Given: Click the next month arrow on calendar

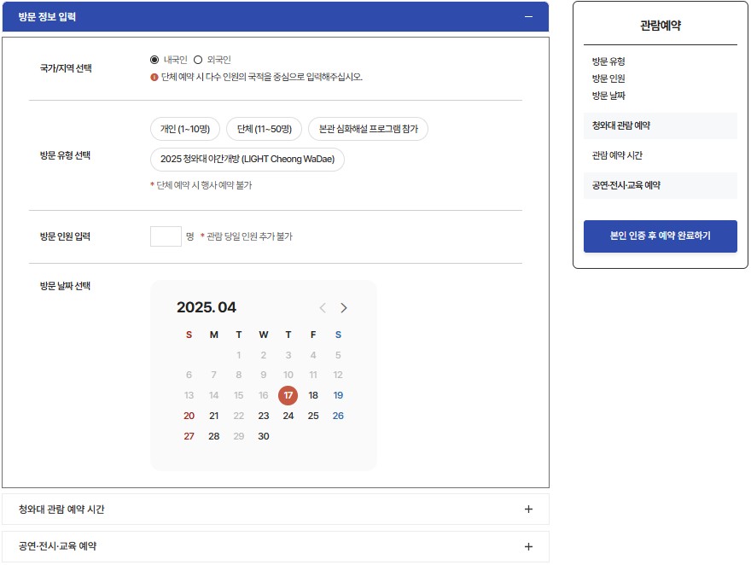Looking at the screenshot, I should click(x=345, y=308).
